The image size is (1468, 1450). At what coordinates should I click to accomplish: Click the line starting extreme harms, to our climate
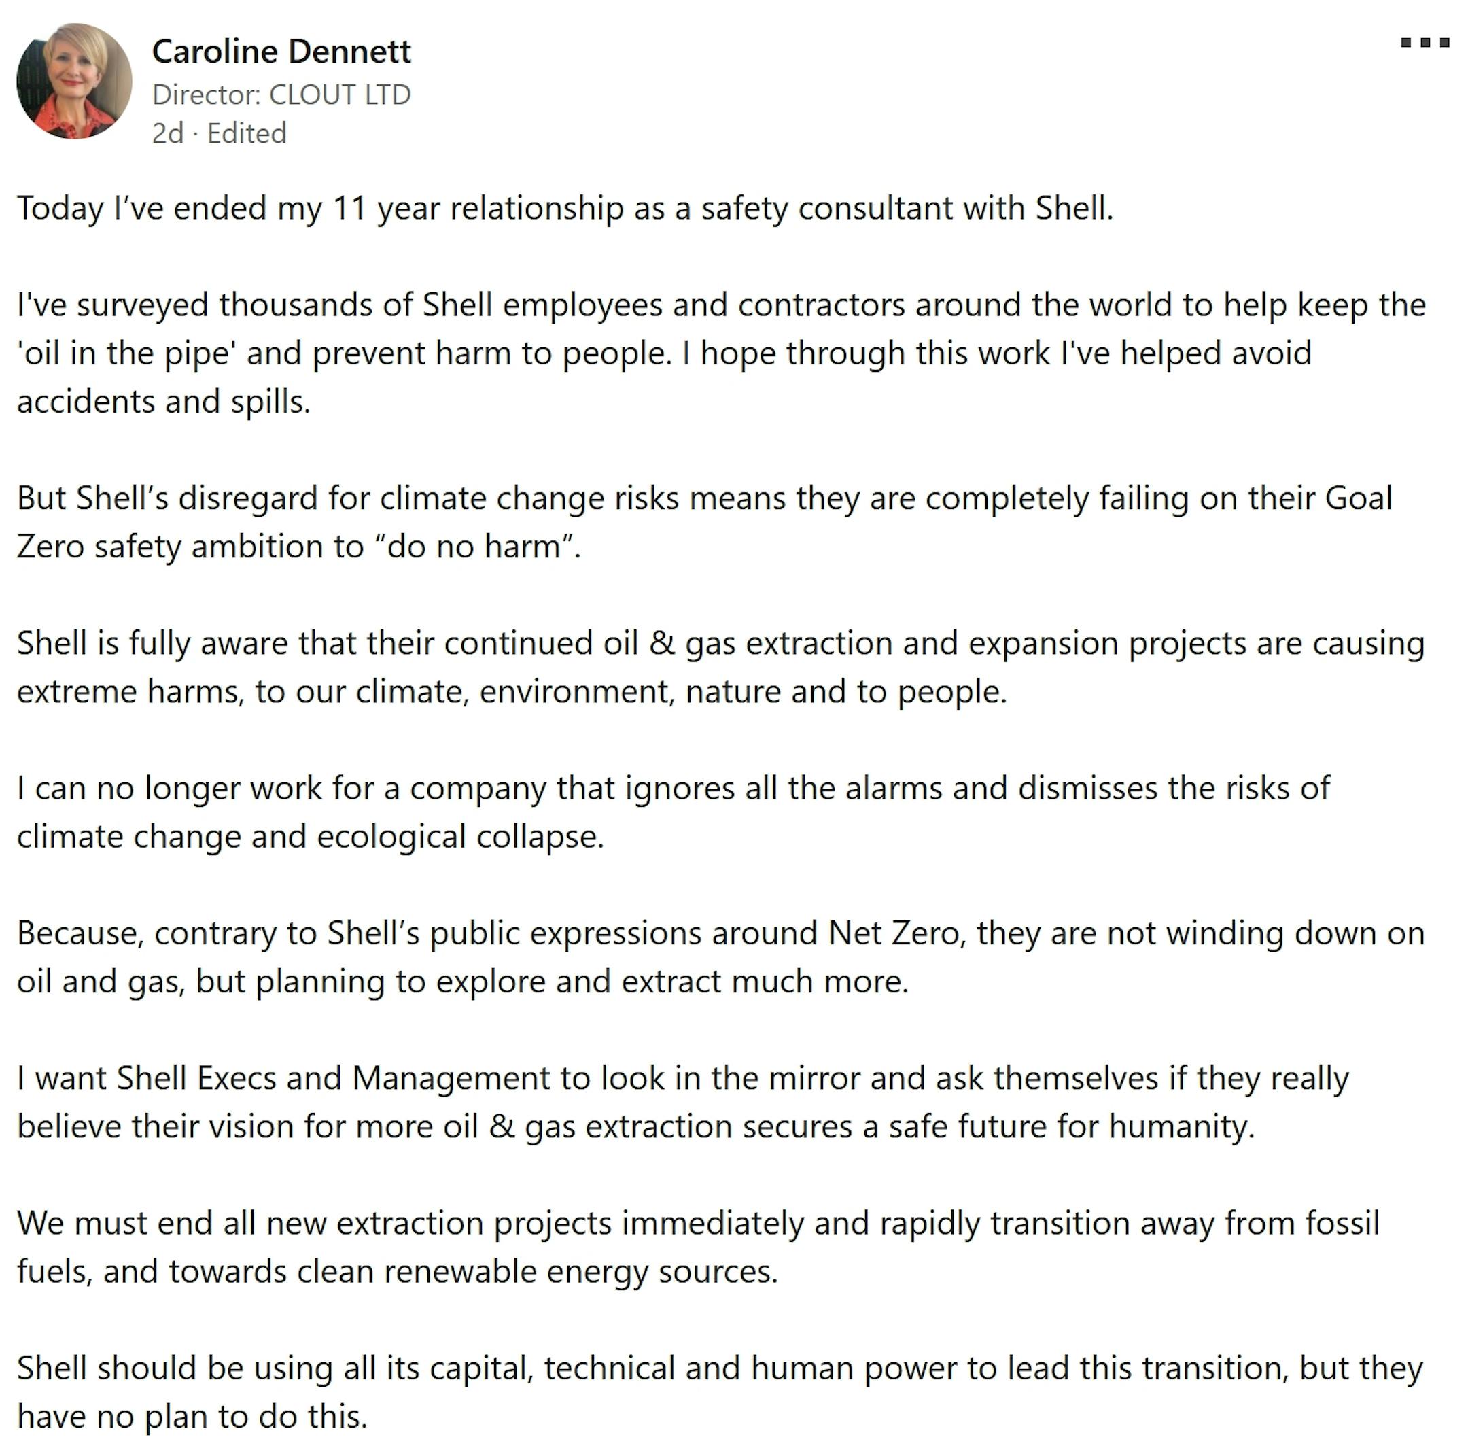[x=511, y=692]
